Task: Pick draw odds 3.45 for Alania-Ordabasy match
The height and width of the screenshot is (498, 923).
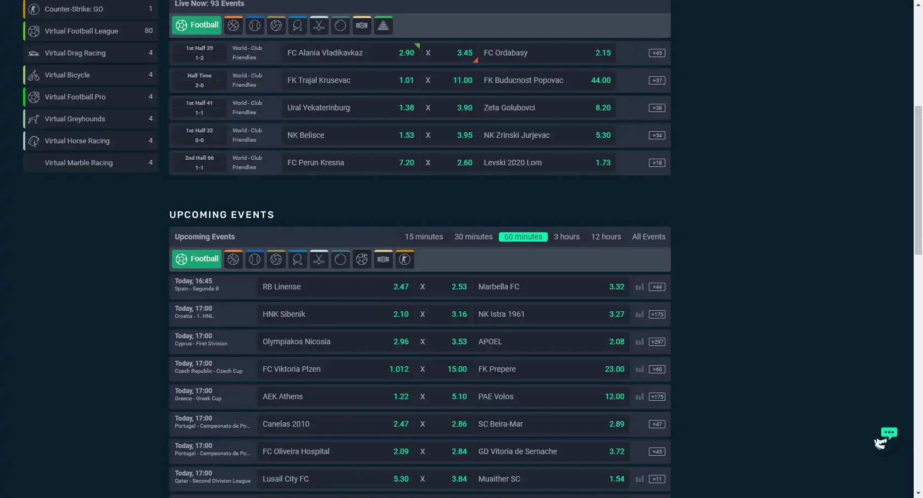Action: [x=464, y=53]
